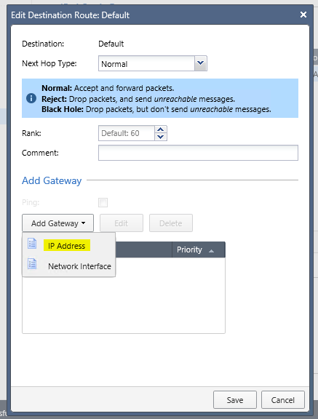Open the Next Hop Type dropdown arrow
Screen dimensions: 318x419
(x=201, y=63)
